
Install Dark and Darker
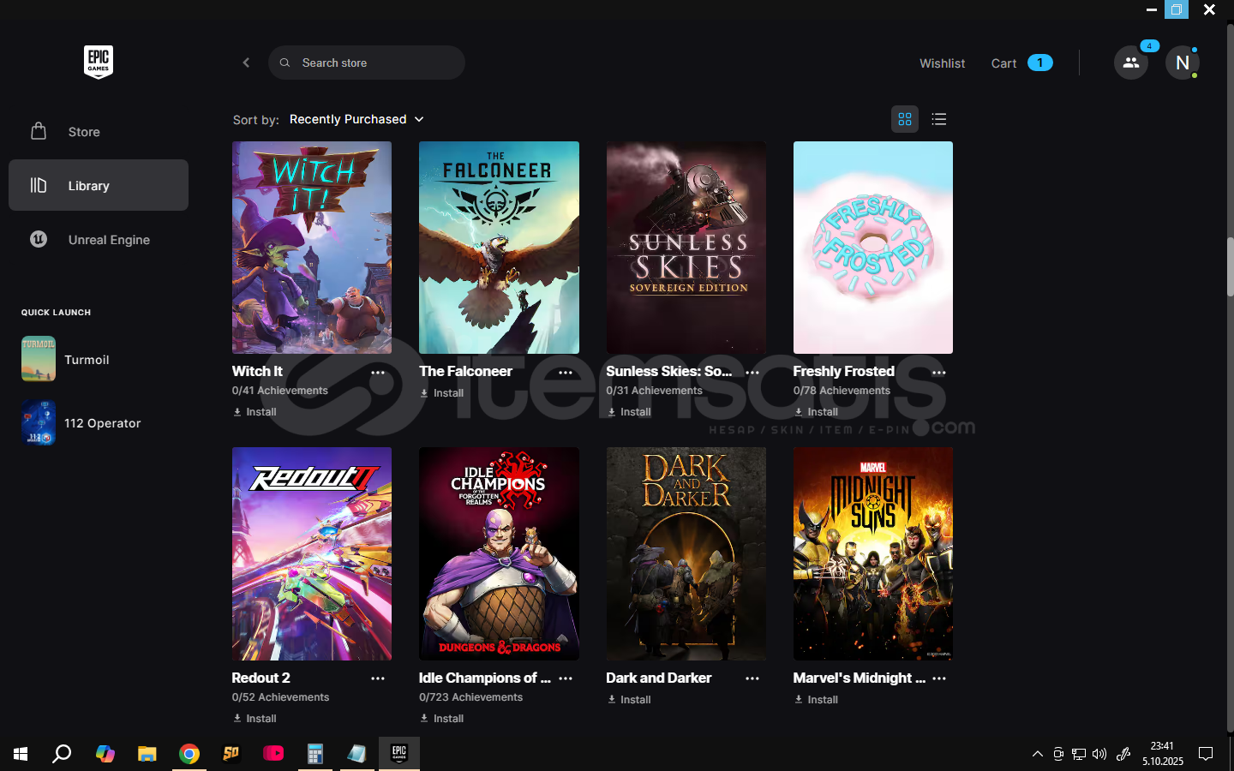[x=629, y=700]
